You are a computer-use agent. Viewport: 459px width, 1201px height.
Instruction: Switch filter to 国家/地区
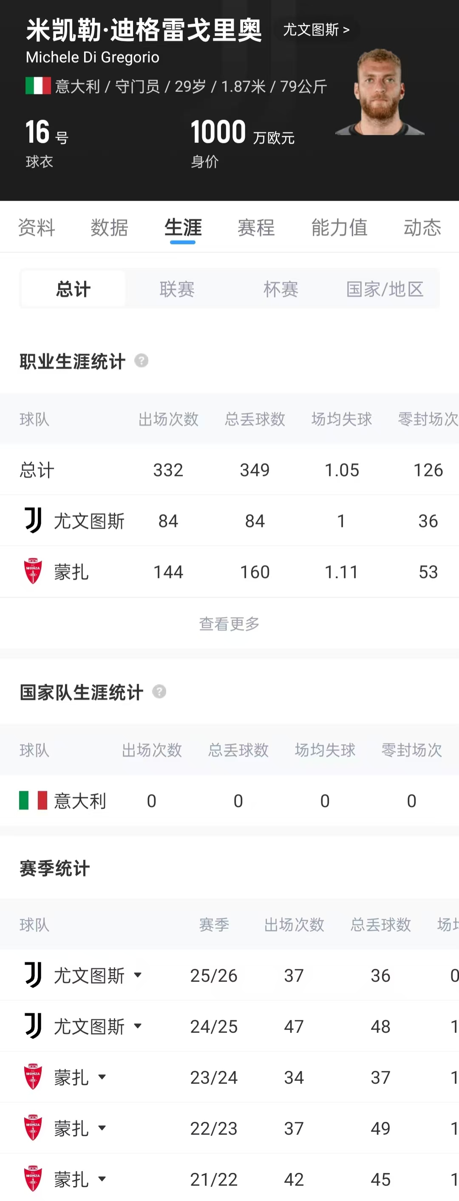[x=385, y=289]
